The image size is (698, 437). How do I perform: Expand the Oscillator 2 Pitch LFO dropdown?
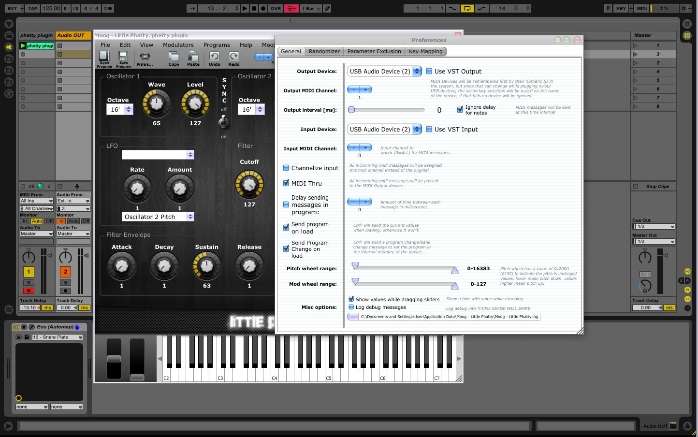(x=190, y=217)
